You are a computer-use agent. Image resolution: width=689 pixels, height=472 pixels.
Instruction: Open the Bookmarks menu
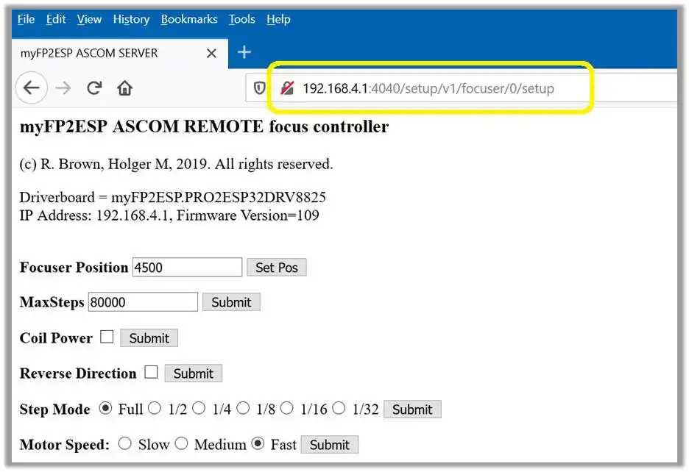[189, 19]
